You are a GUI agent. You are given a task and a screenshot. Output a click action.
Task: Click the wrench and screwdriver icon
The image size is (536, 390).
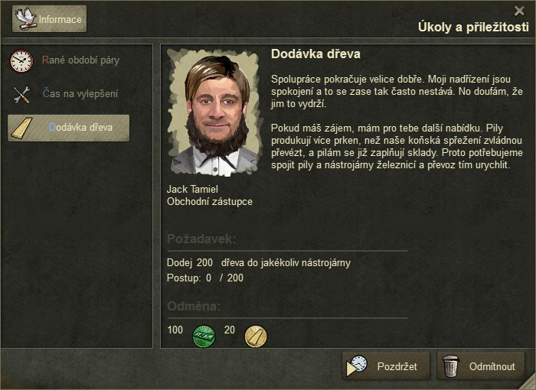[x=21, y=94]
